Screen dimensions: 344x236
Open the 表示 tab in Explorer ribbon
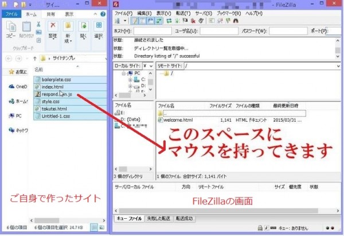click(69, 14)
